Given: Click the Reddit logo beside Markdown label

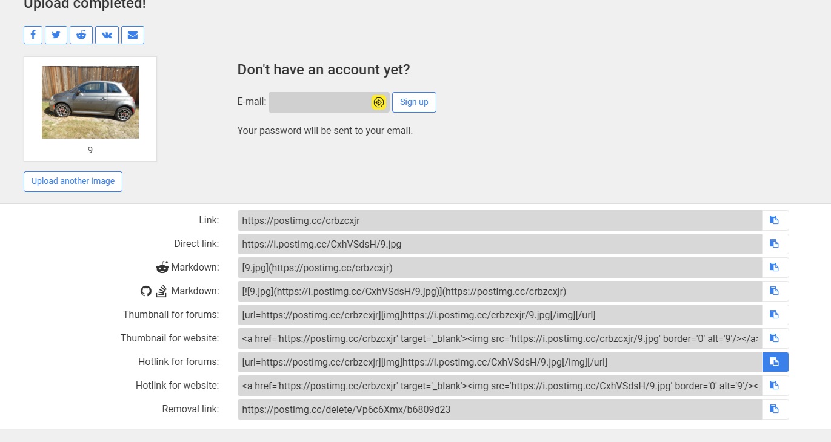Looking at the screenshot, I should coord(162,267).
